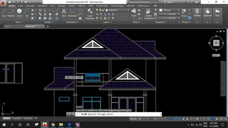Open the Parametric ribbon tab
The image size is (228, 128).
(42, 6)
